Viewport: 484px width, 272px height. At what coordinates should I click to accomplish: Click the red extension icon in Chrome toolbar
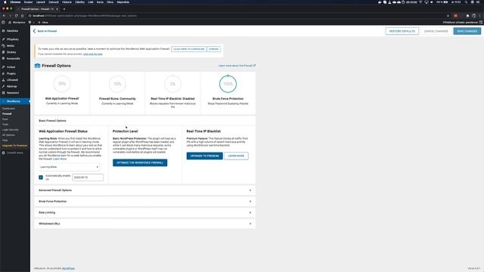click(x=455, y=16)
